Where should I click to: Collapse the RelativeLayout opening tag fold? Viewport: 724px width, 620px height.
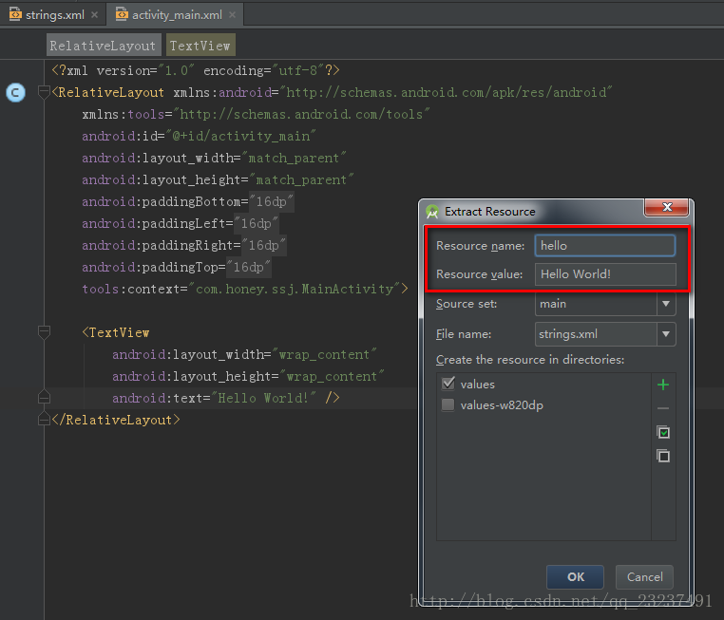pyautogui.click(x=43, y=93)
